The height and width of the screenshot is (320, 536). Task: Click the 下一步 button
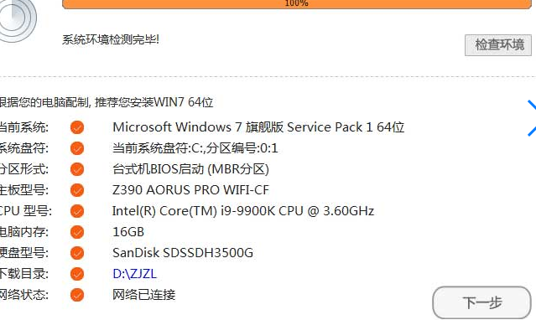click(x=482, y=302)
